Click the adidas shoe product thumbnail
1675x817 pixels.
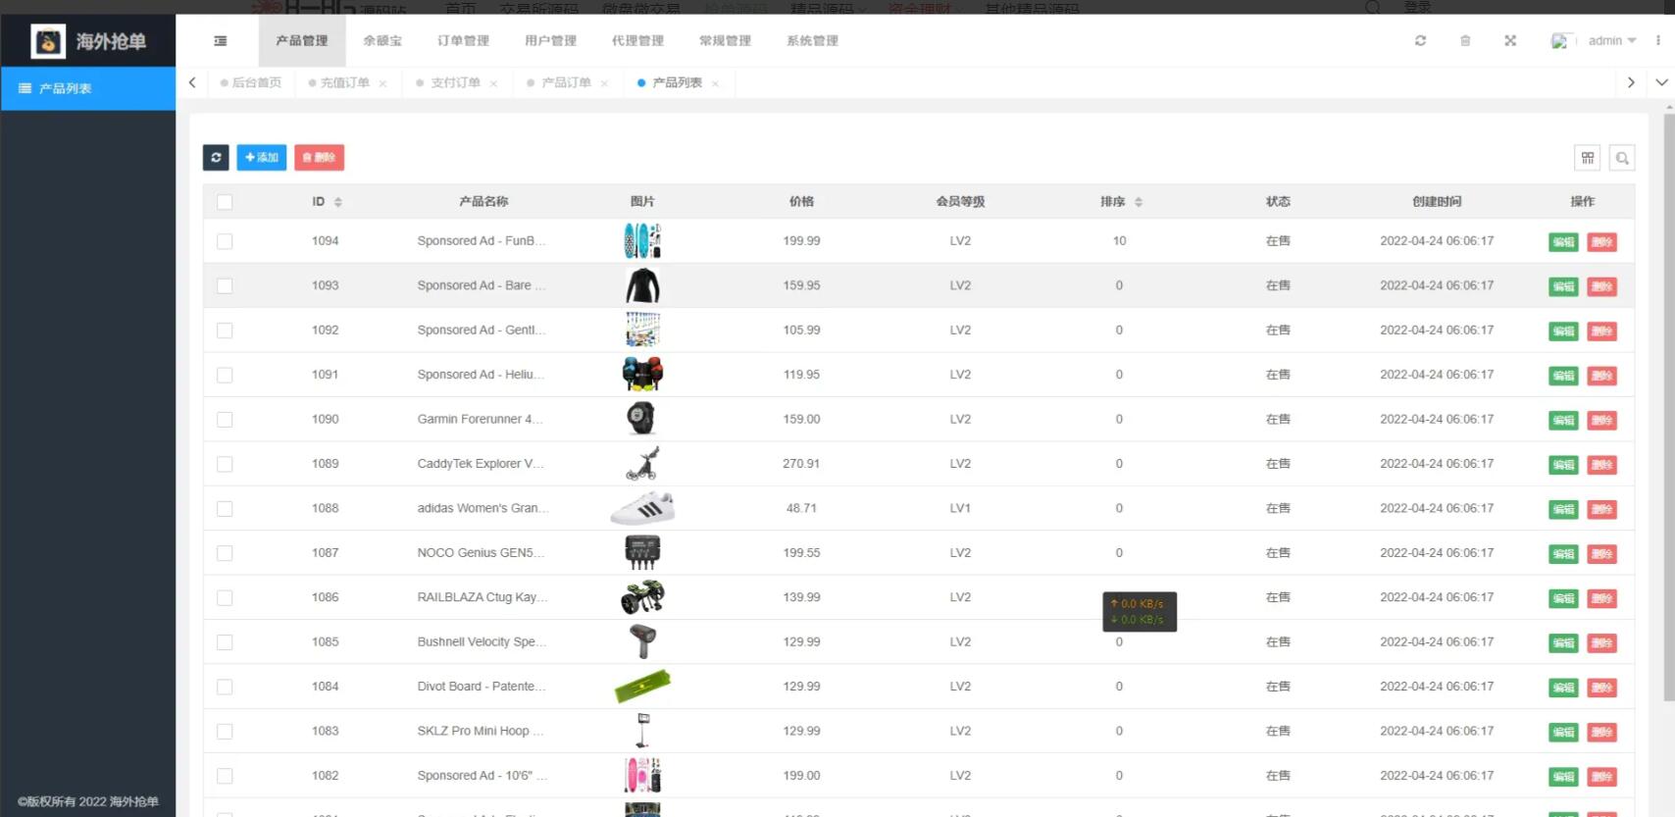pyautogui.click(x=642, y=509)
